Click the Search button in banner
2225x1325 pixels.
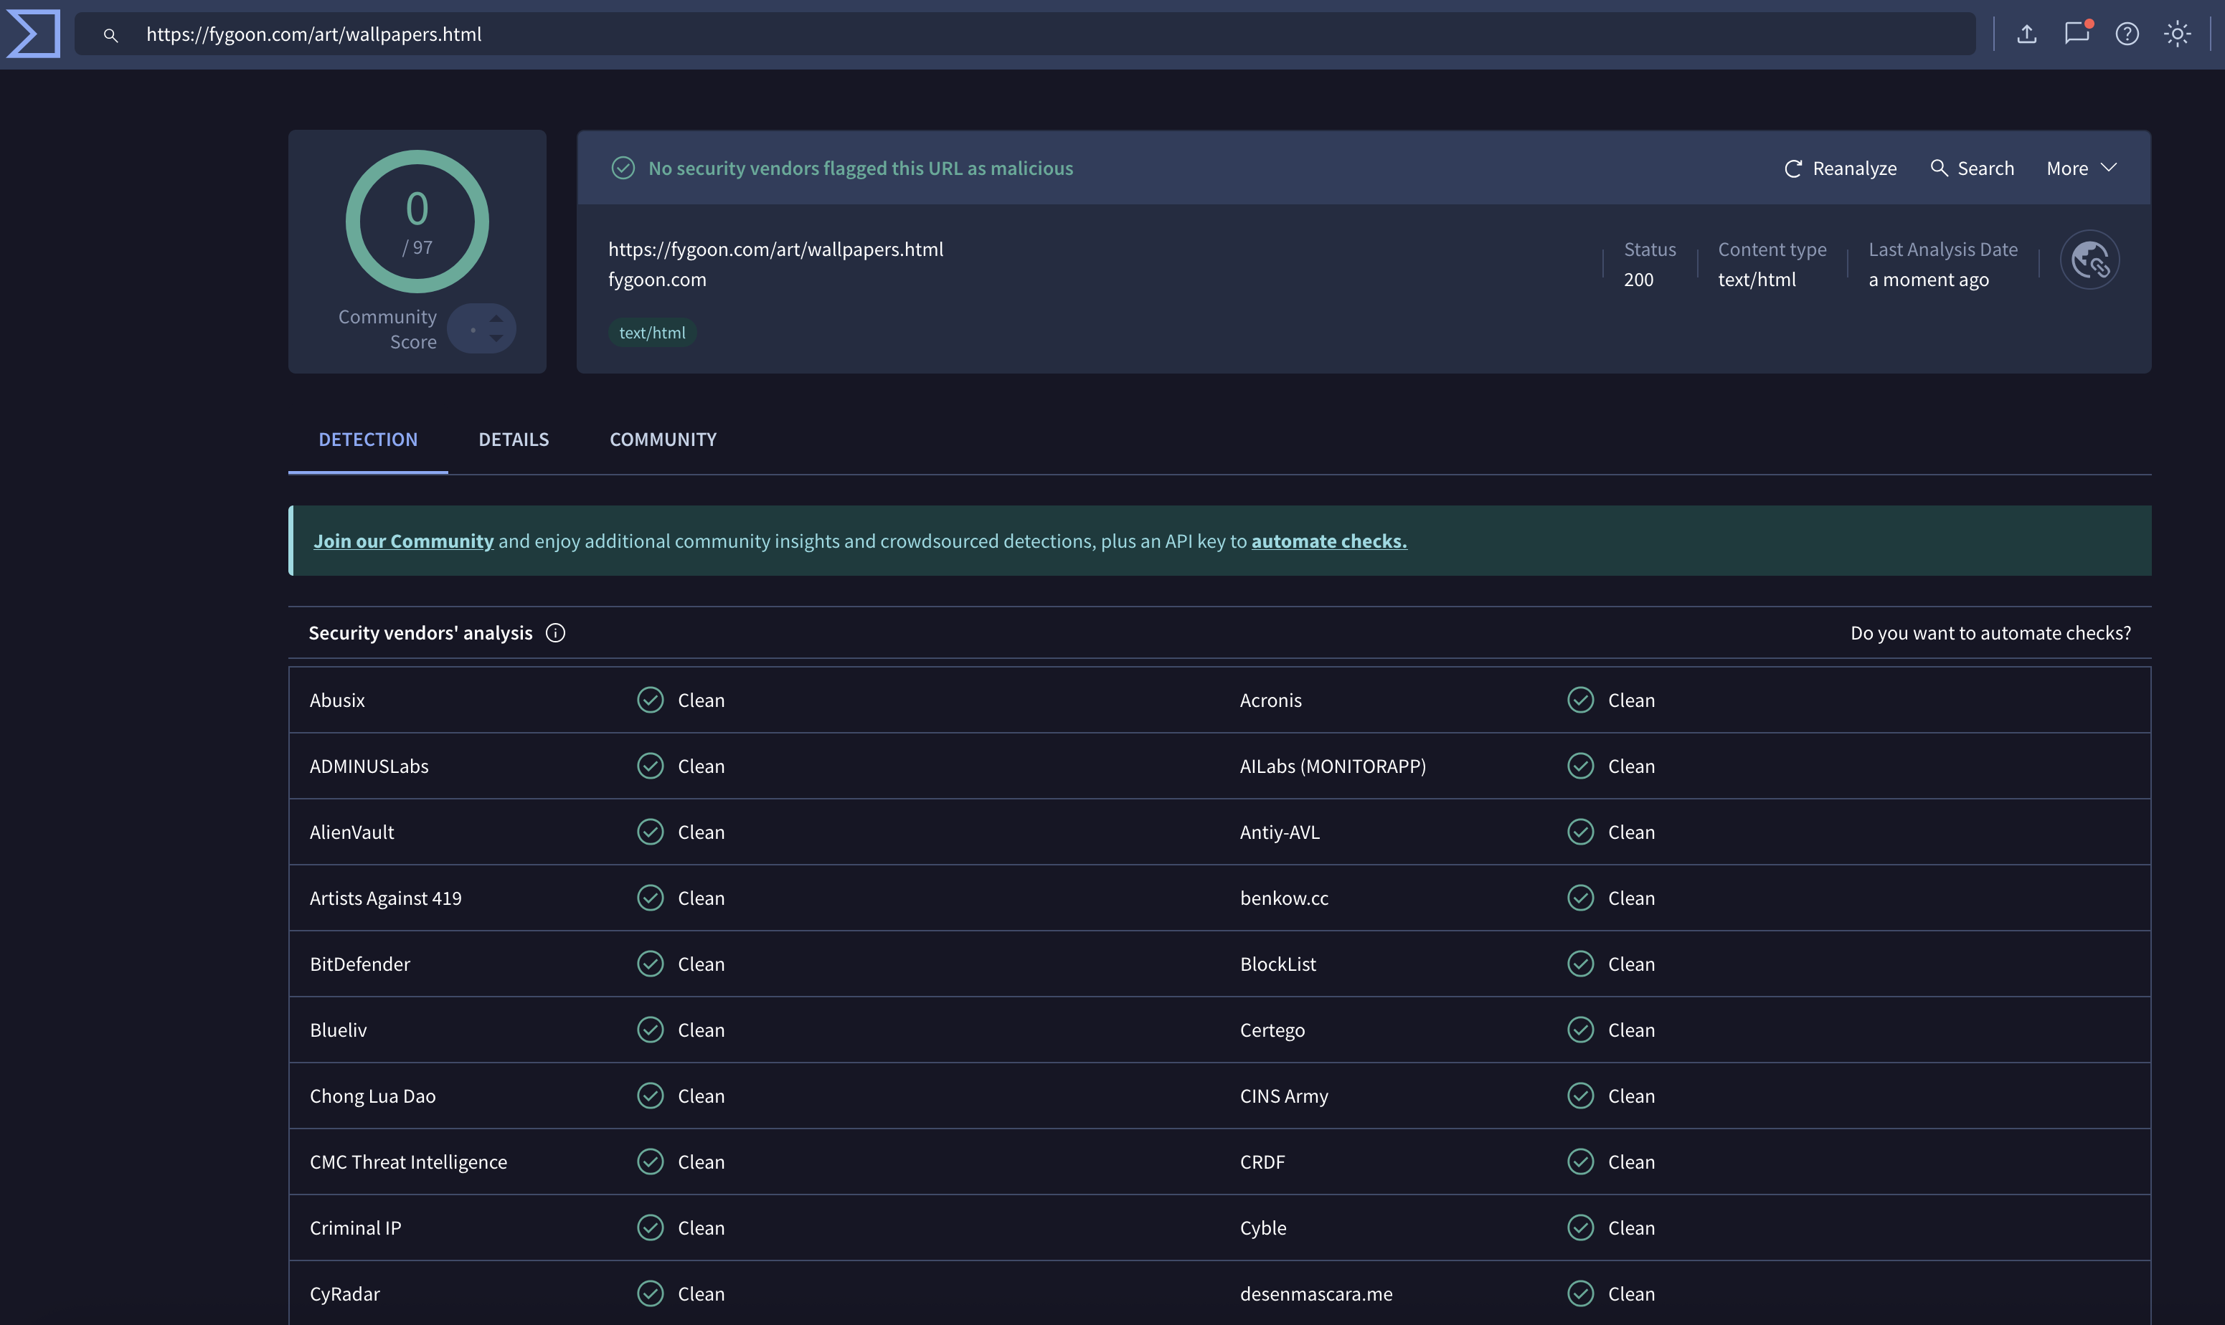[1971, 168]
